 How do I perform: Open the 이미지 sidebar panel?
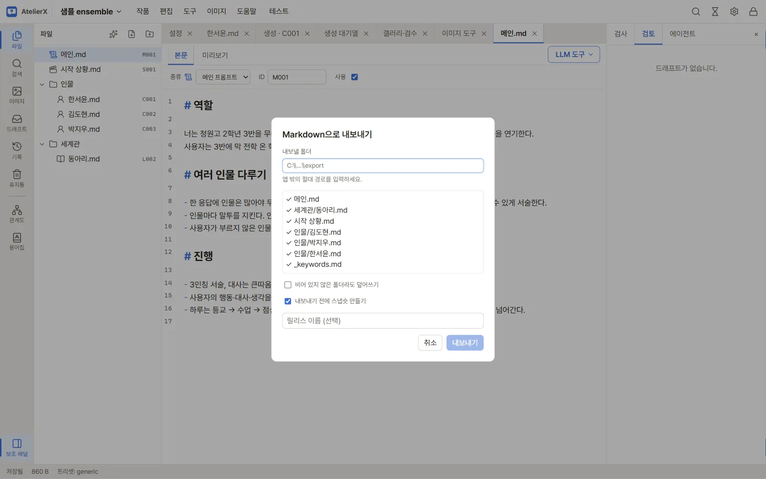tap(17, 95)
